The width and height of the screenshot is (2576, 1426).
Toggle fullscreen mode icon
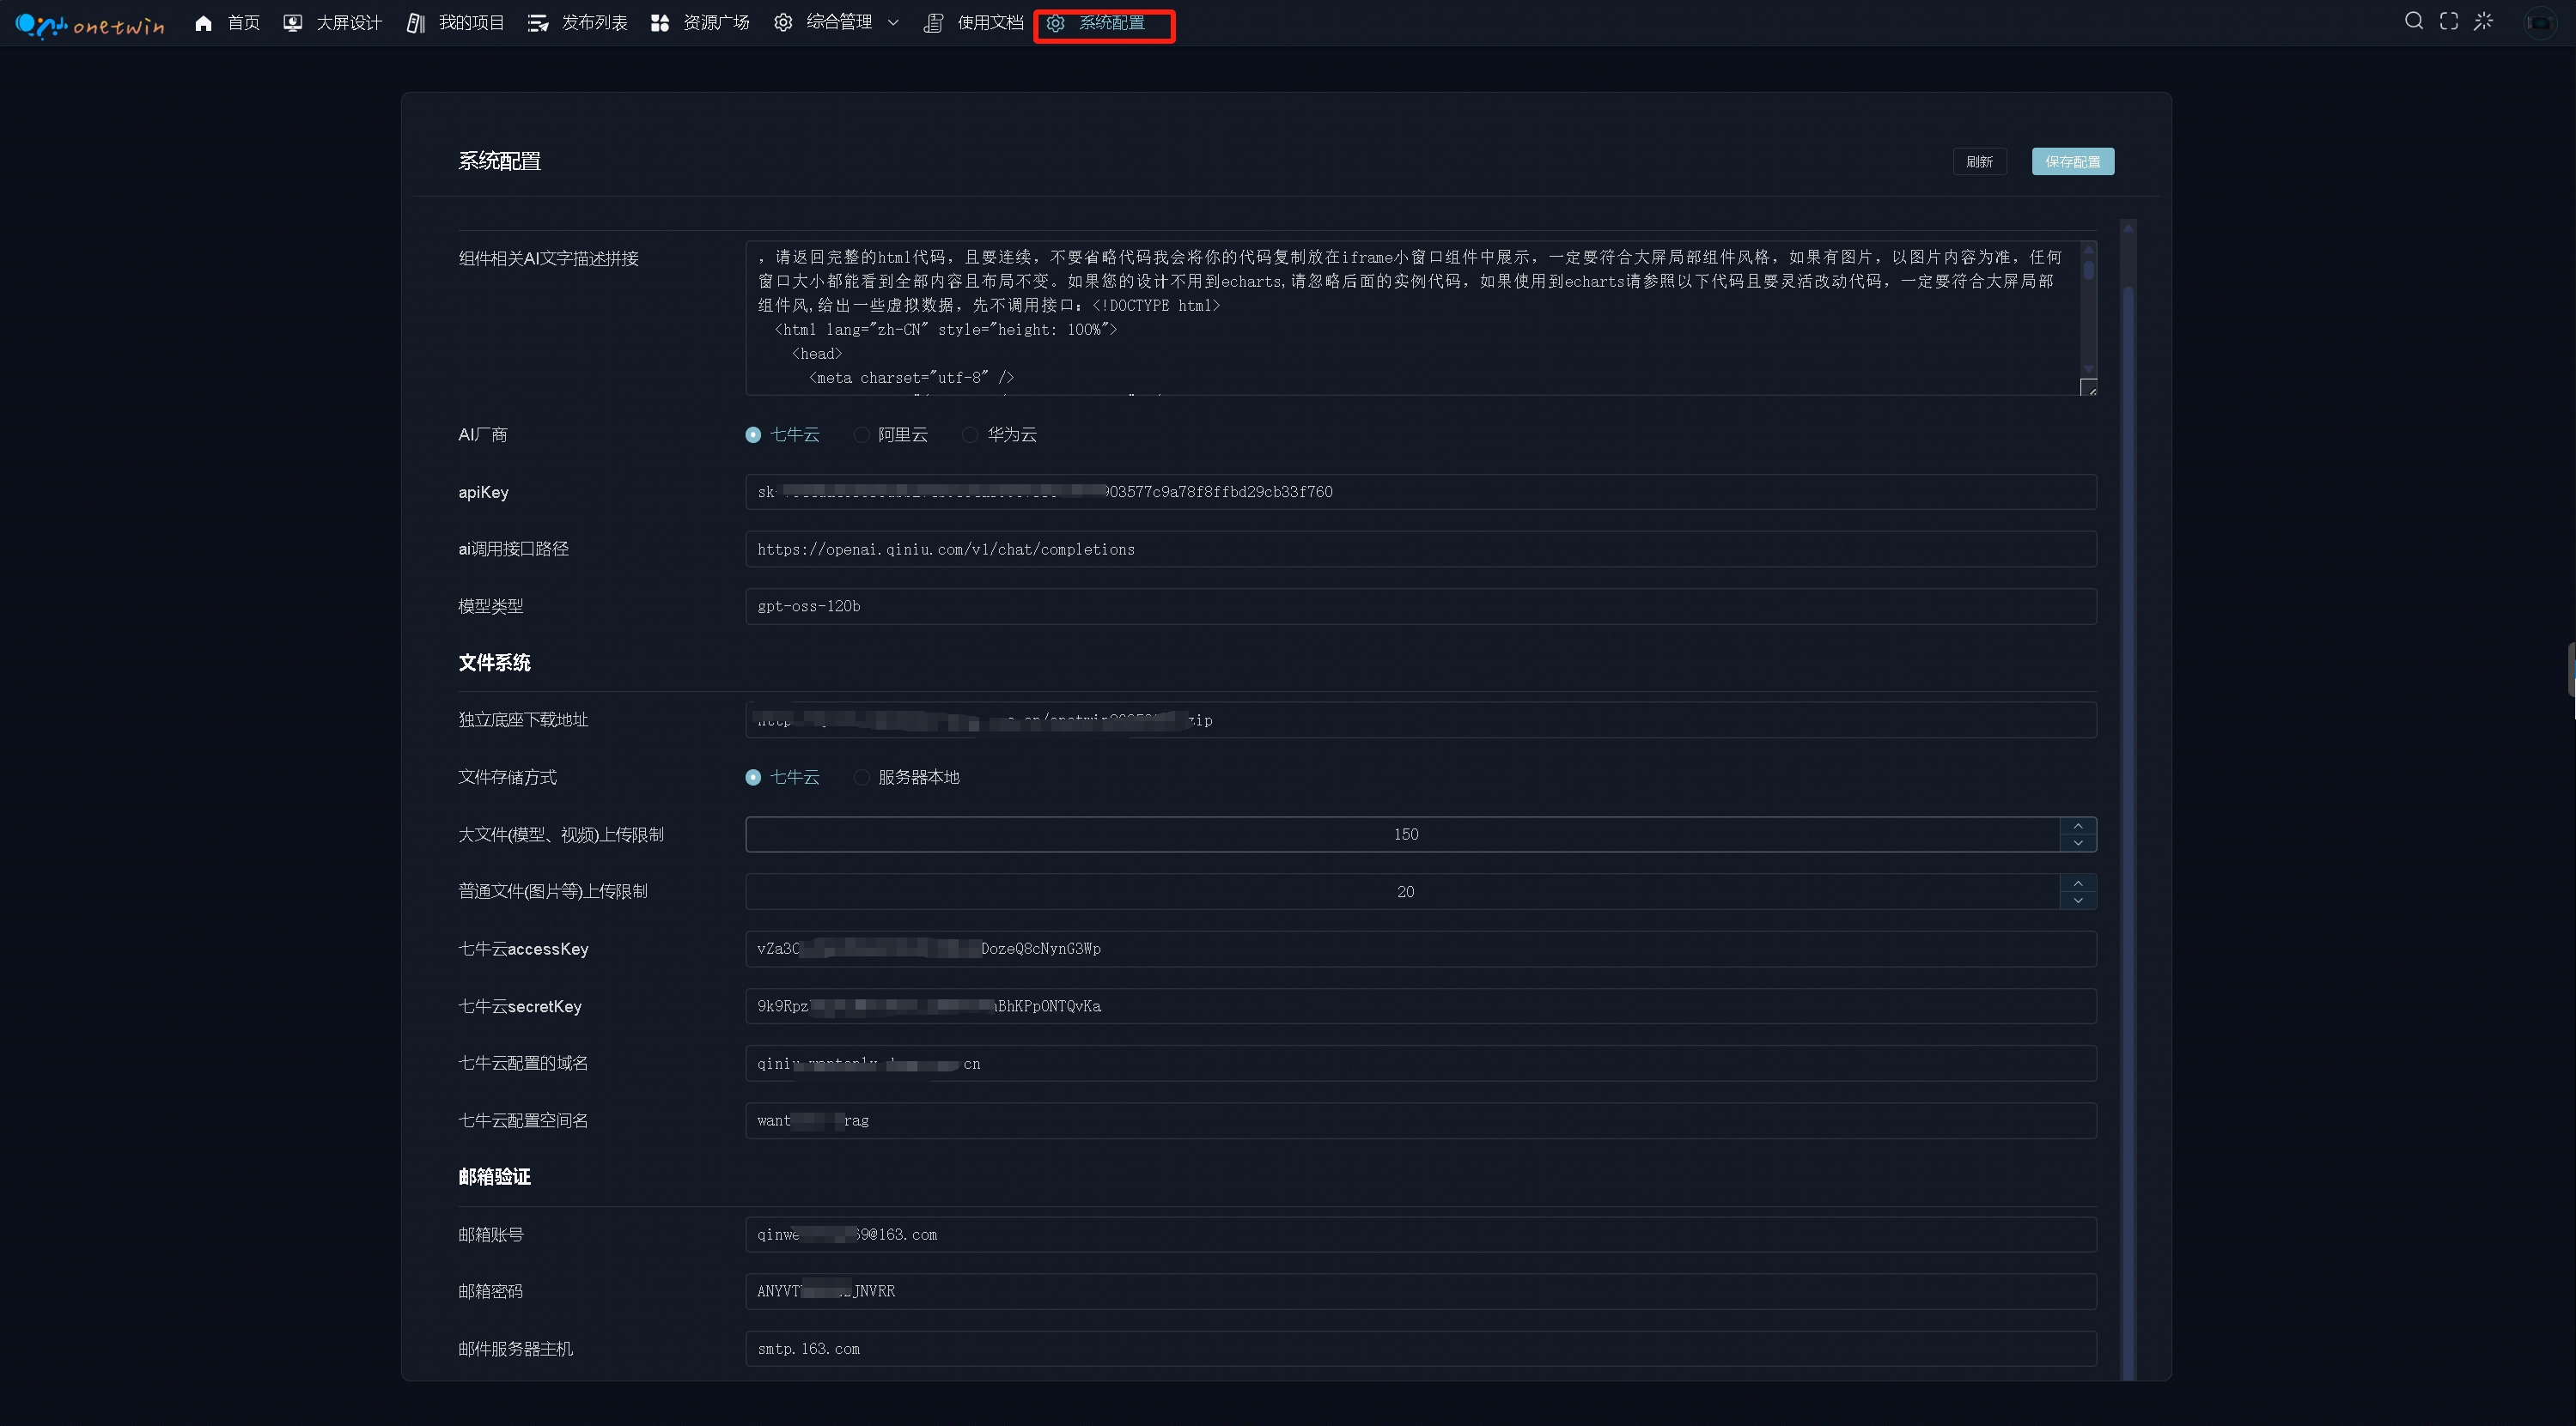coord(2449,21)
